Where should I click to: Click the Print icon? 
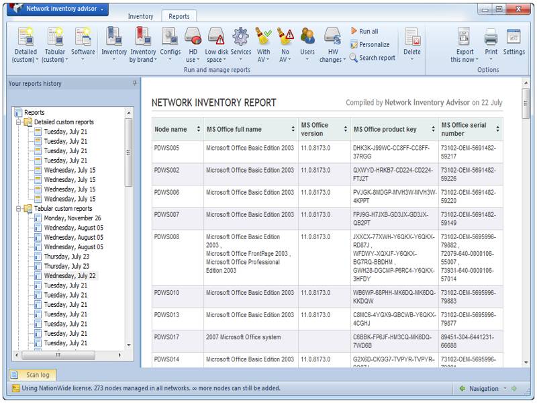click(x=491, y=37)
